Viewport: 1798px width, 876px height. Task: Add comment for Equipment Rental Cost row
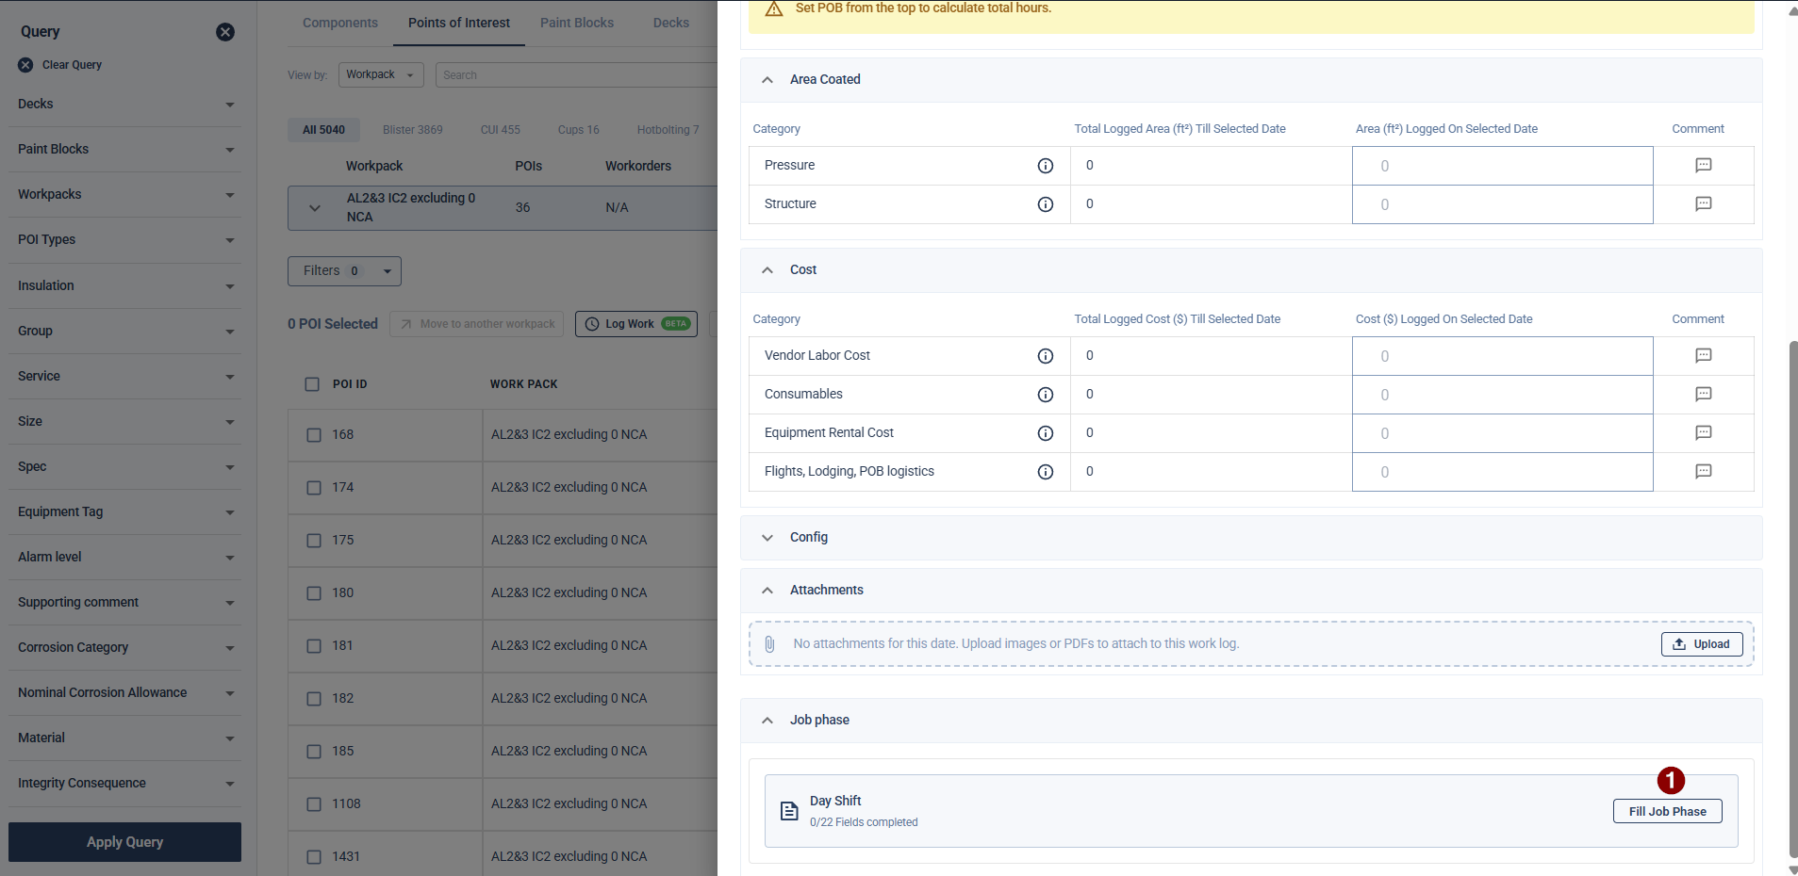[1704, 433]
